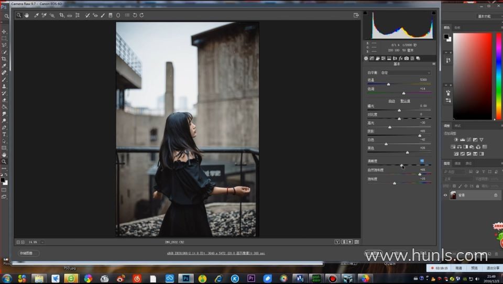The image size is (503, 284).
Task: Toggle the highlight clipping warning in histogram
Action: coord(434,13)
